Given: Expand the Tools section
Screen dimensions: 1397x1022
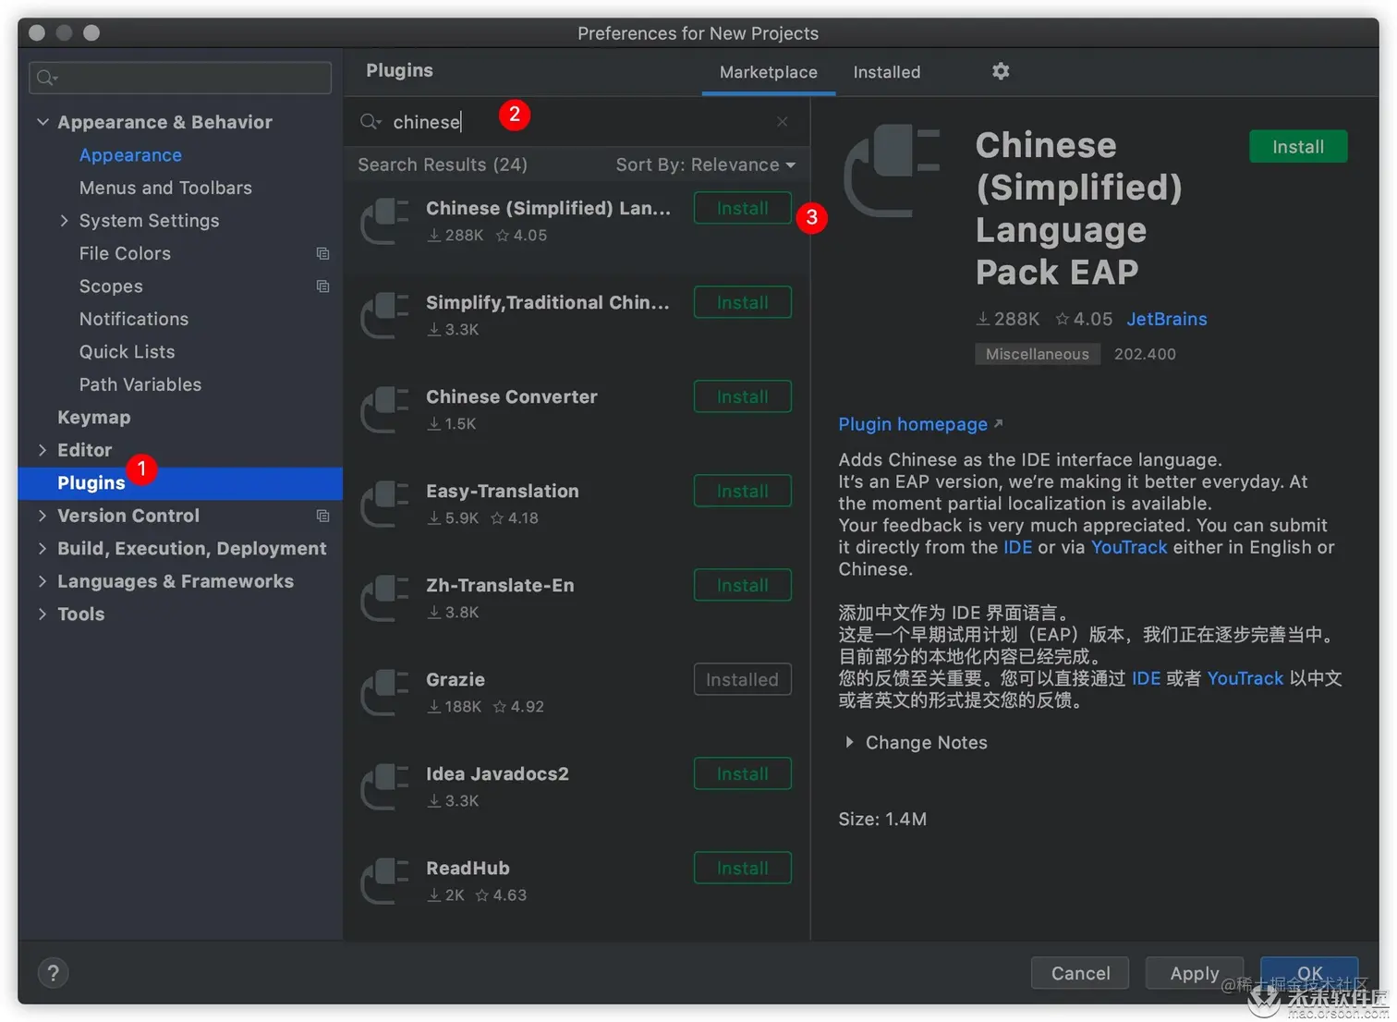Looking at the screenshot, I should (x=43, y=614).
